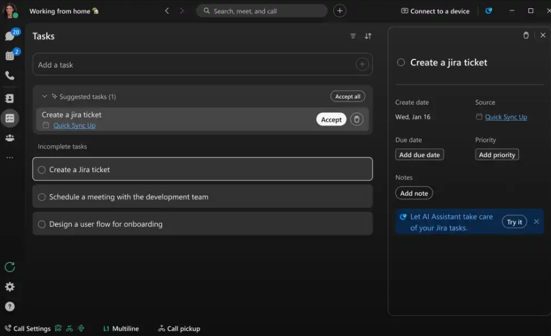Click the plus icon in Add a task field

click(362, 64)
